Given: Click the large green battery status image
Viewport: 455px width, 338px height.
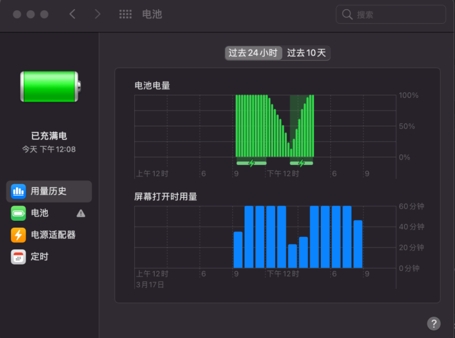Looking at the screenshot, I should pos(51,86).
